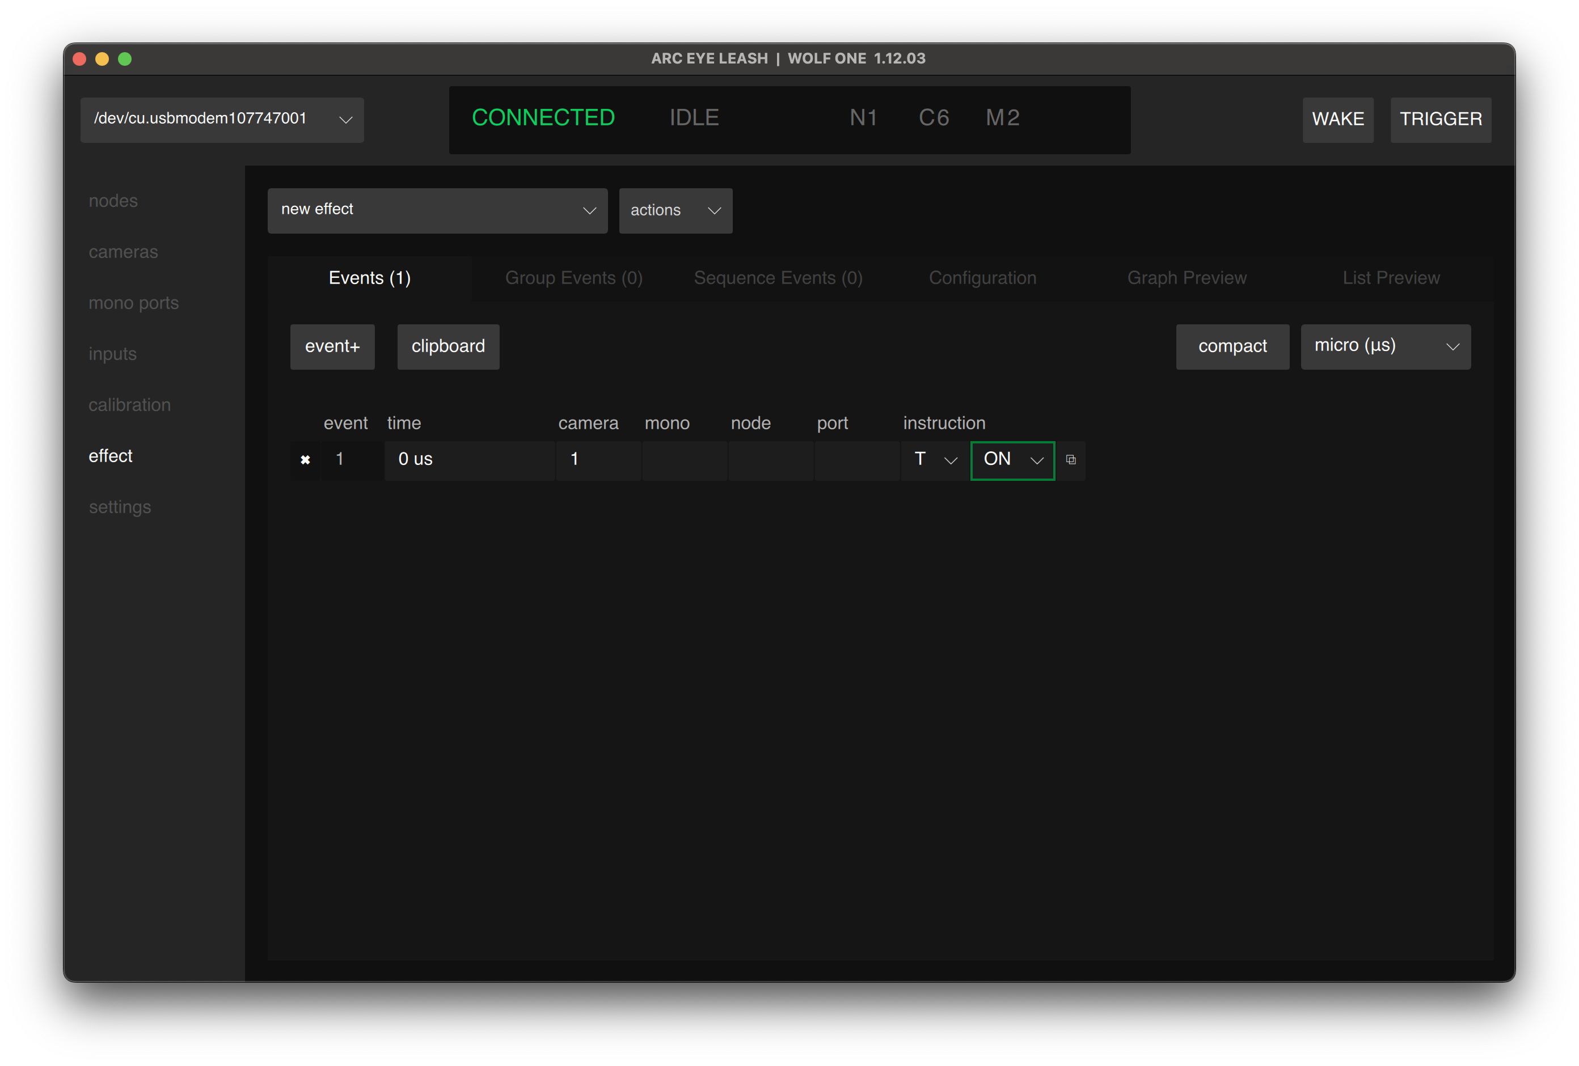Open the Configuration tab
The height and width of the screenshot is (1066, 1579).
pos(982,278)
